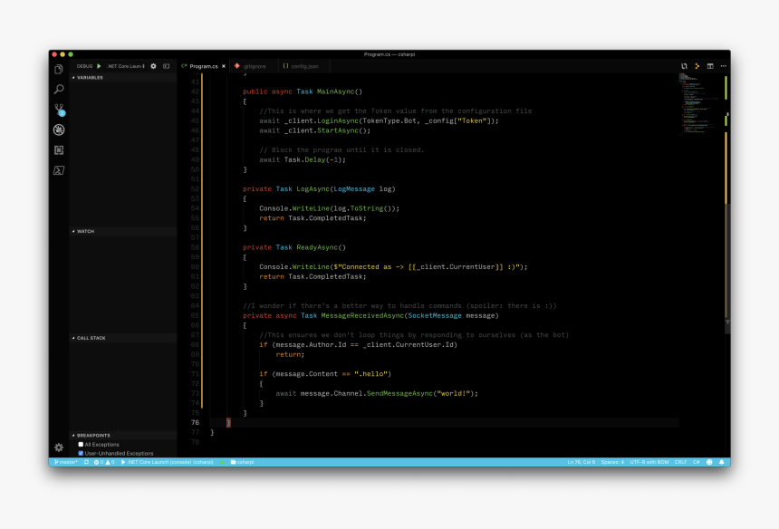Viewport: 779px width, 529px height.
Task: Click Ln 76, Col 6 position indicator
Action: click(x=582, y=463)
